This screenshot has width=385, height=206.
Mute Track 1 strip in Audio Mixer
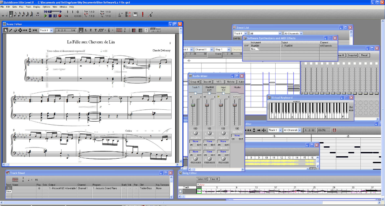(x=191, y=97)
